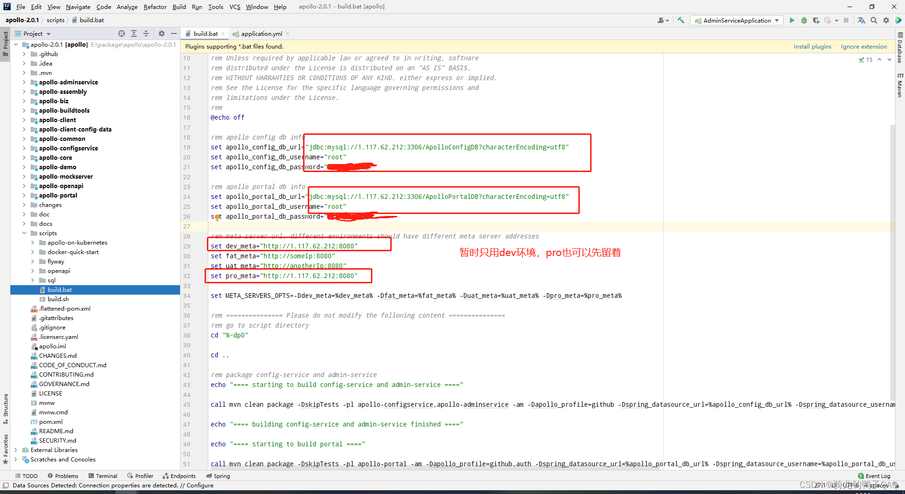Click the Stop square icon
Screen dimensions: 905x494
(846, 20)
